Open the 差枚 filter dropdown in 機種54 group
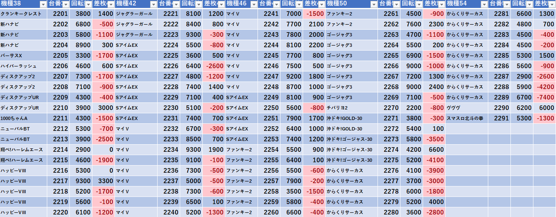The height and width of the screenshot is (217, 556). tap(552, 4)
